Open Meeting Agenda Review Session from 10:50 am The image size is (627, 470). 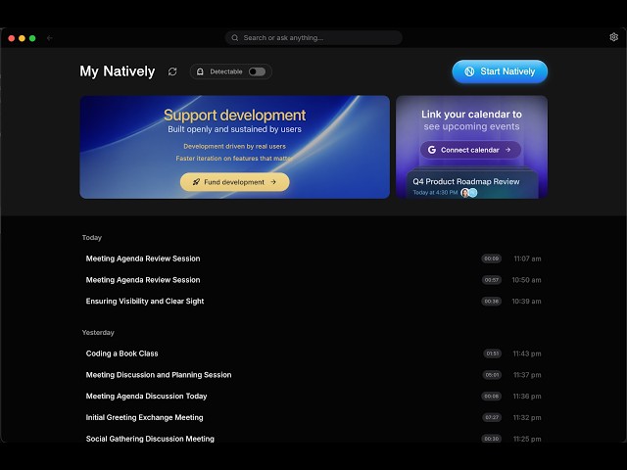(313, 280)
